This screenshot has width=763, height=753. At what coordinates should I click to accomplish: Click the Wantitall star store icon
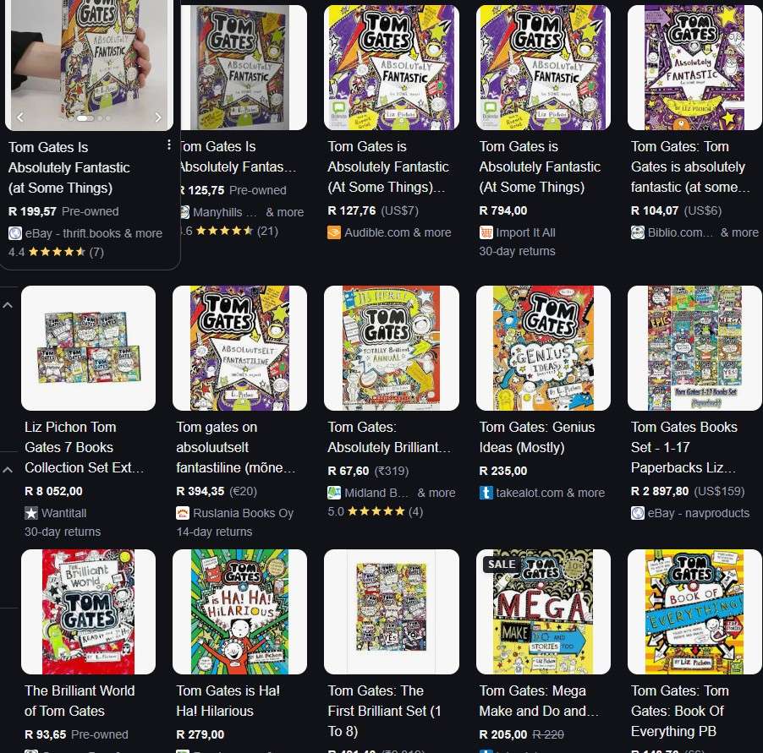click(31, 513)
